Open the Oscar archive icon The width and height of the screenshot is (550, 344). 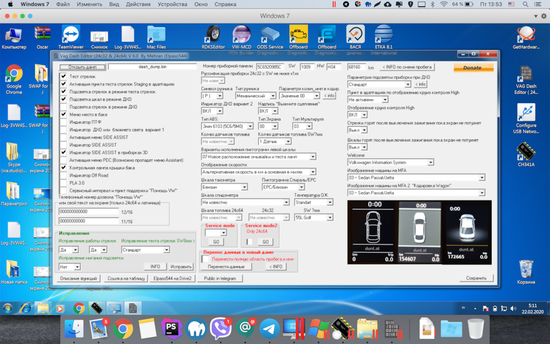tap(42, 37)
